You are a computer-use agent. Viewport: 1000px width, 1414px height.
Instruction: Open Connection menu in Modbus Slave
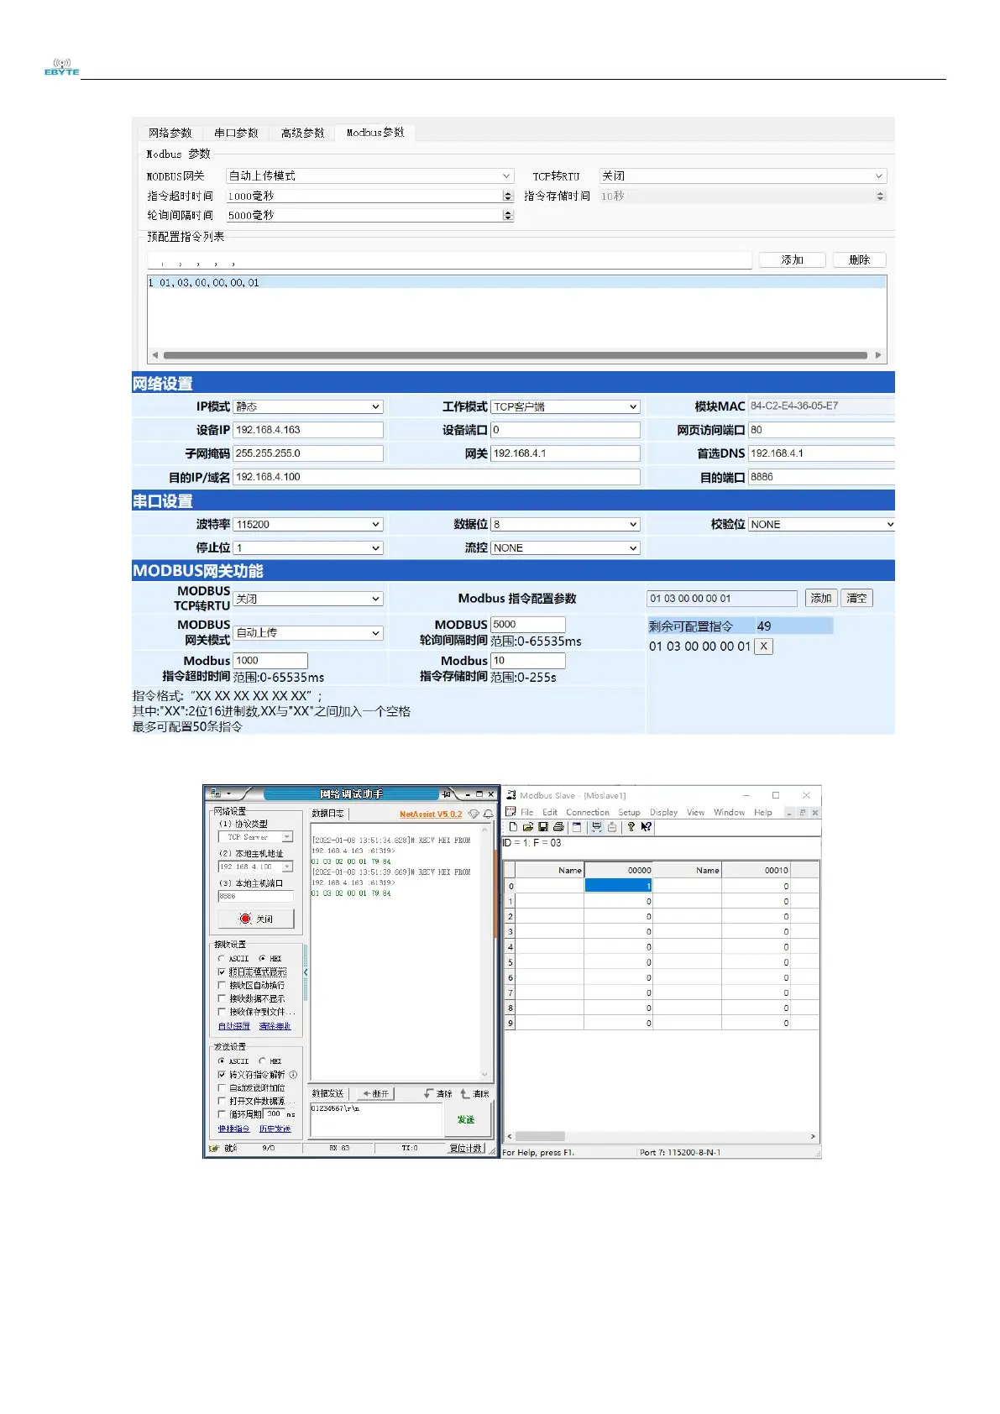588,812
